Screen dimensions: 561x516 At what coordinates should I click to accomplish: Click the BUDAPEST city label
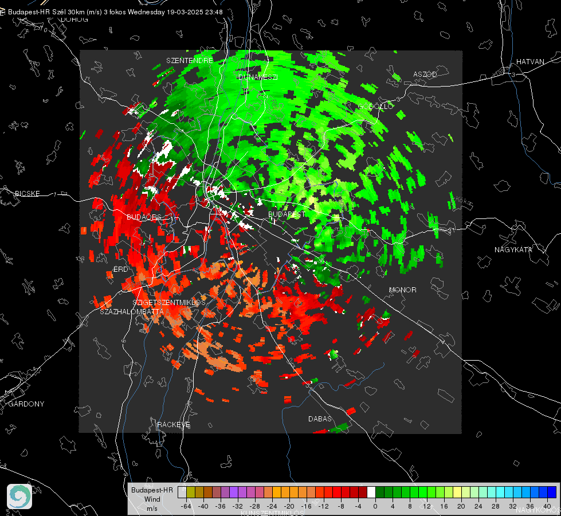point(287,214)
